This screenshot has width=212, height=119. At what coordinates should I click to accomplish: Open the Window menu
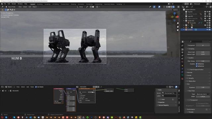(x=20, y=4)
